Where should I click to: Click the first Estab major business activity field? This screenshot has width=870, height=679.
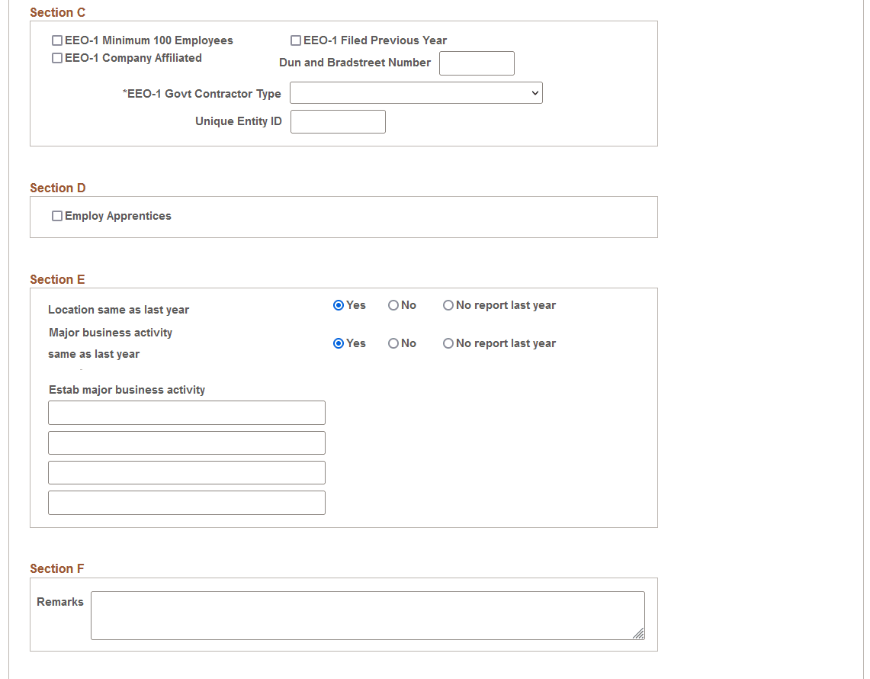(x=186, y=412)
